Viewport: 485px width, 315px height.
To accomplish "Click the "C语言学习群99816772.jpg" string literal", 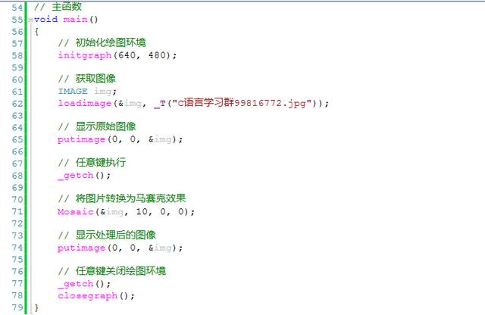I will pos(242,103).
